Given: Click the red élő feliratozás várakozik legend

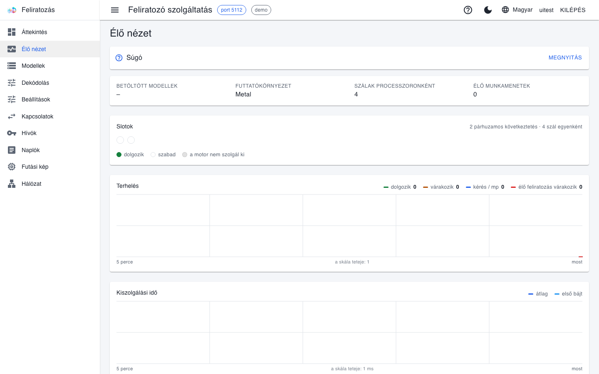Looking at the screenshot, I should point(547,187).
